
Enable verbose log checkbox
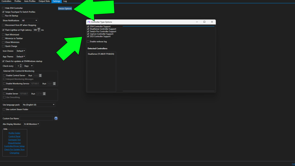click(88, 41)
